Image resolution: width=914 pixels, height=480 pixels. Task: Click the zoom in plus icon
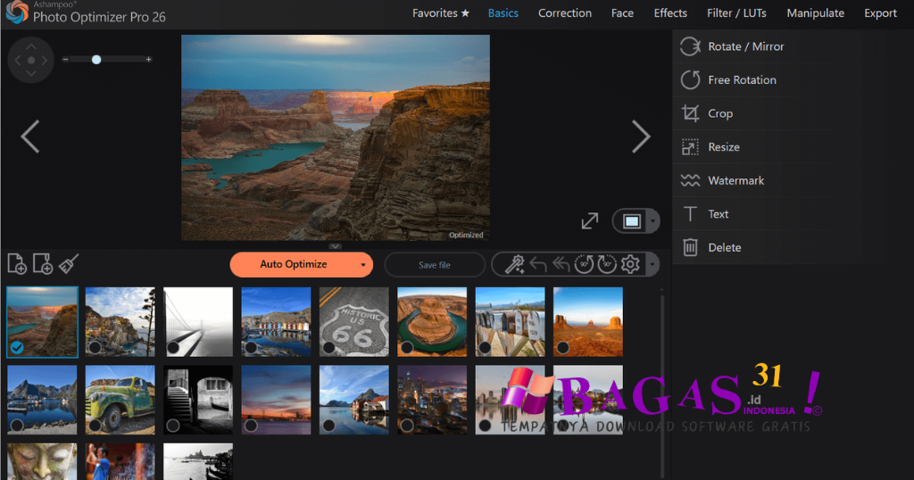pos(149,60)
